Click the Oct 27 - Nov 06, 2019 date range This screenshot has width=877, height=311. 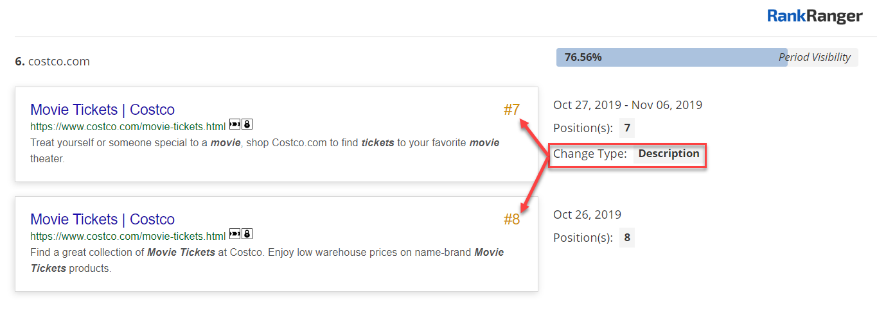(x=628, y=105)
